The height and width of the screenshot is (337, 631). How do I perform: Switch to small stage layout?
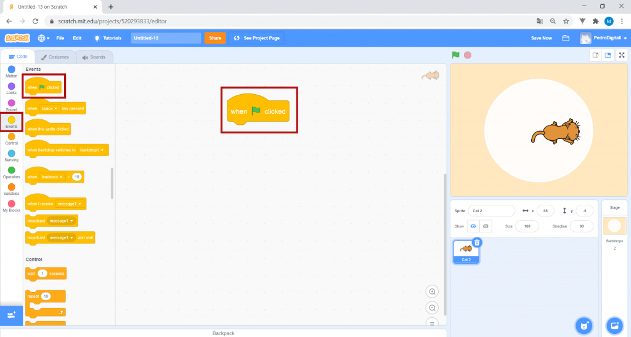click(x=596, y=55)
